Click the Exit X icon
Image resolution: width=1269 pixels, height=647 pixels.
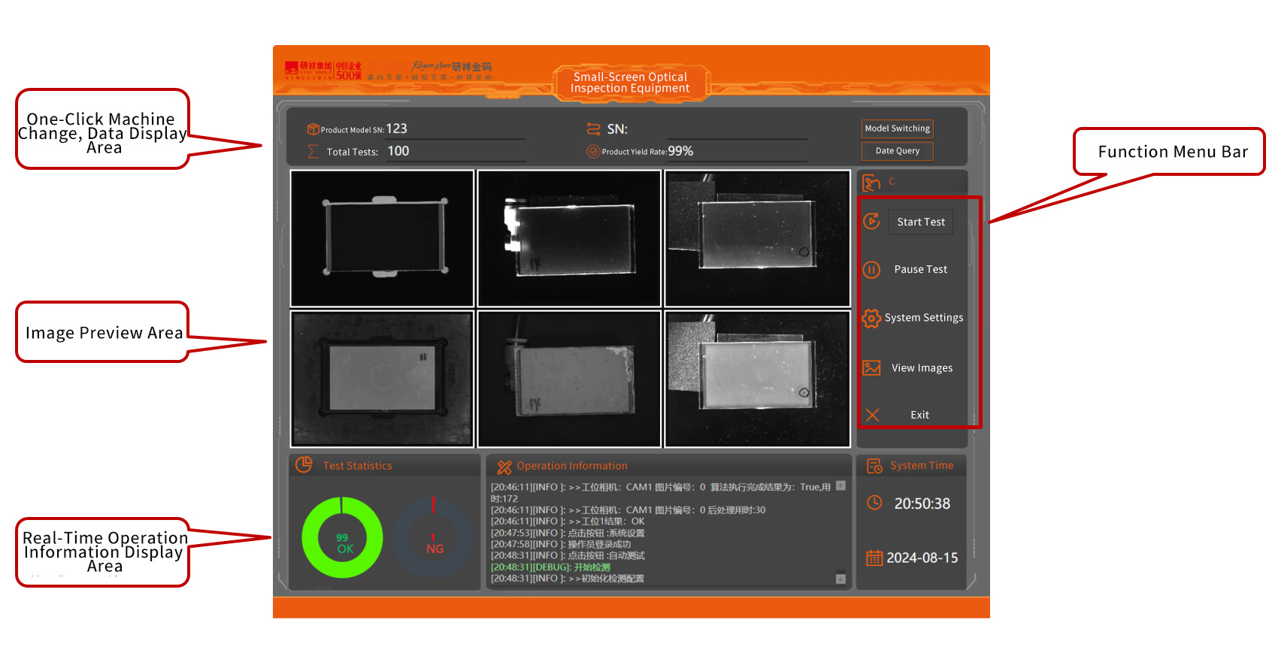coord(872,415)
